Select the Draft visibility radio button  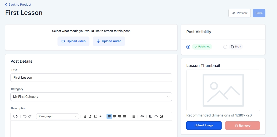pyautogui.click(x=225, y=47)
